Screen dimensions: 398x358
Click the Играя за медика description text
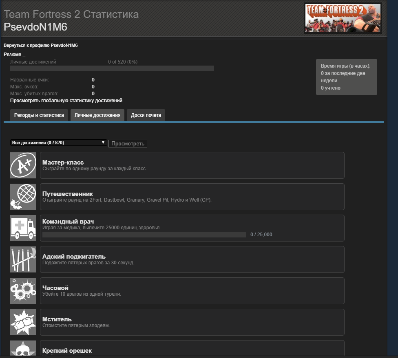coord(102,228)
